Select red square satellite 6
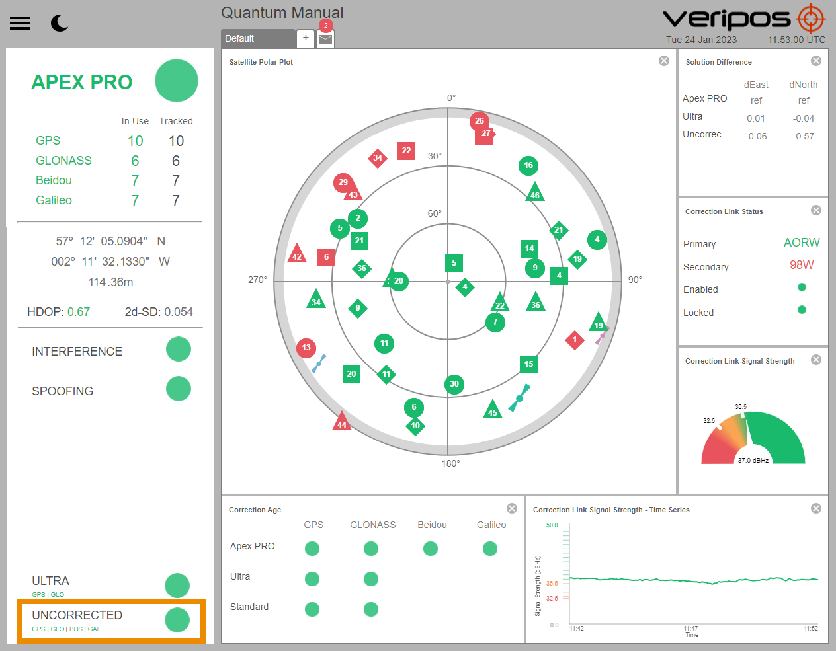The image size is (836, 651). click(326, 257)
